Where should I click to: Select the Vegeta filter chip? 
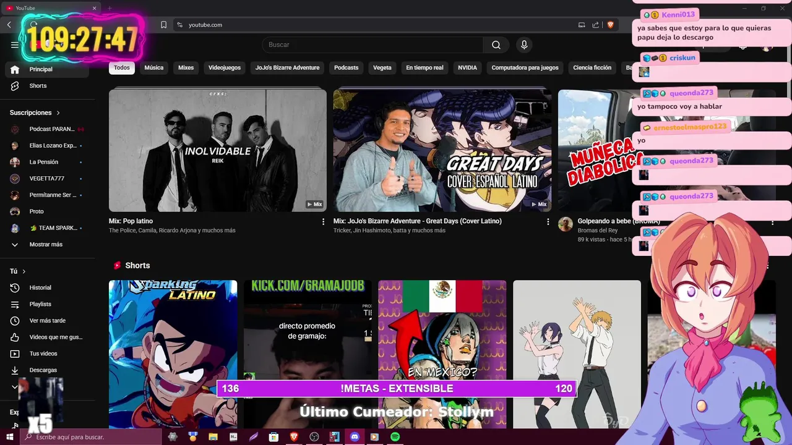(382, 68)
